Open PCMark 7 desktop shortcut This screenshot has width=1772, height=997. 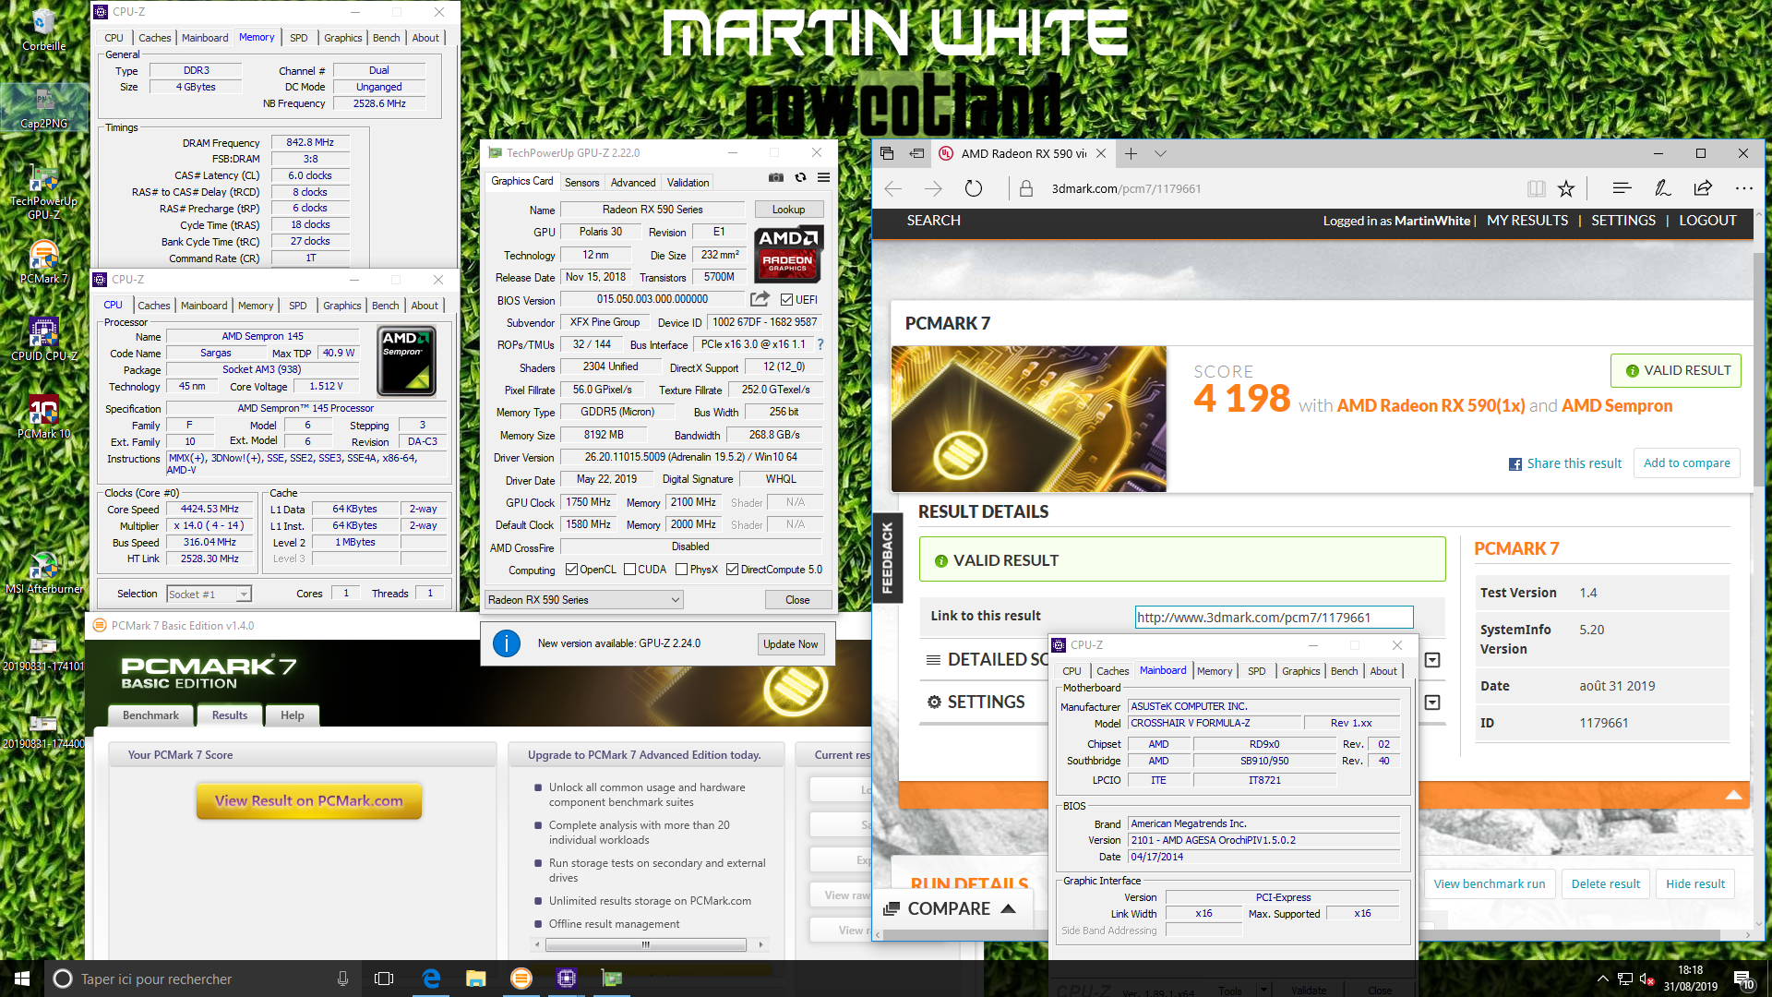pos(43,261)
